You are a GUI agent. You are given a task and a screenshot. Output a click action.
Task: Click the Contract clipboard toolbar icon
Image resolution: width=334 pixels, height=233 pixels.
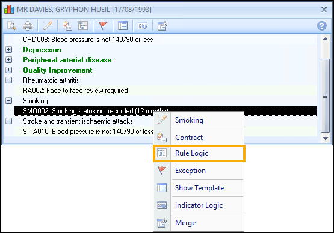click(x=67, y=26)
